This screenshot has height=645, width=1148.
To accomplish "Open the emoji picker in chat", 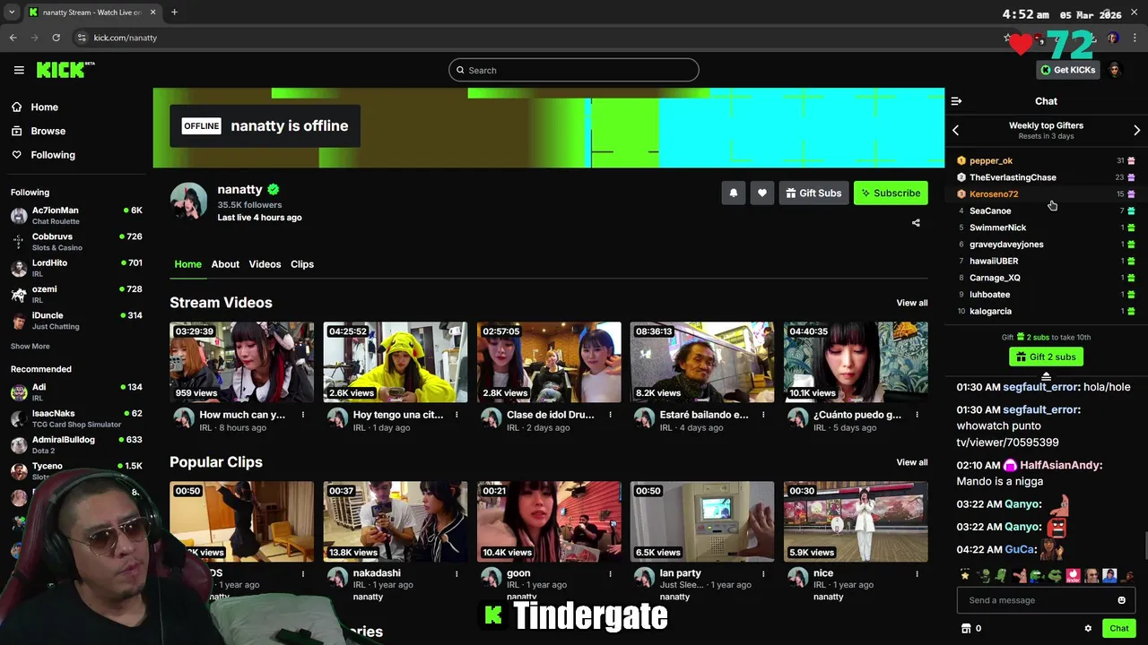I will [1121, 600].
